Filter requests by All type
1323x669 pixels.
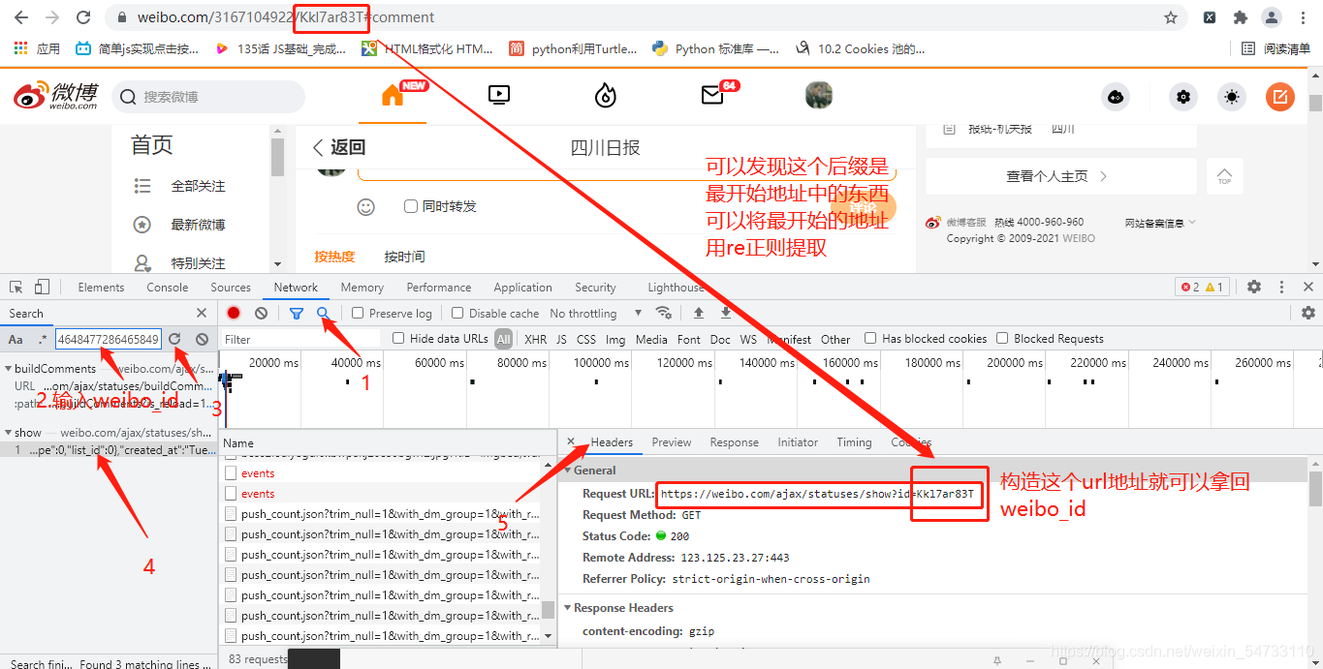[503, 339]
